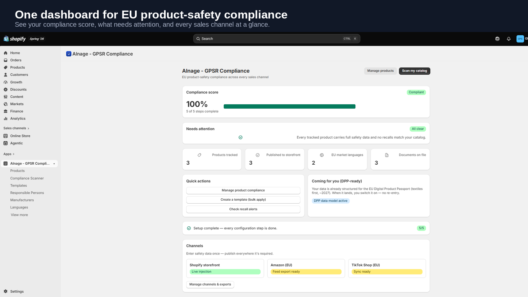The image size is (528, 297).
Task: Open the Manufacturers page
Action: [x=22, y=200]
